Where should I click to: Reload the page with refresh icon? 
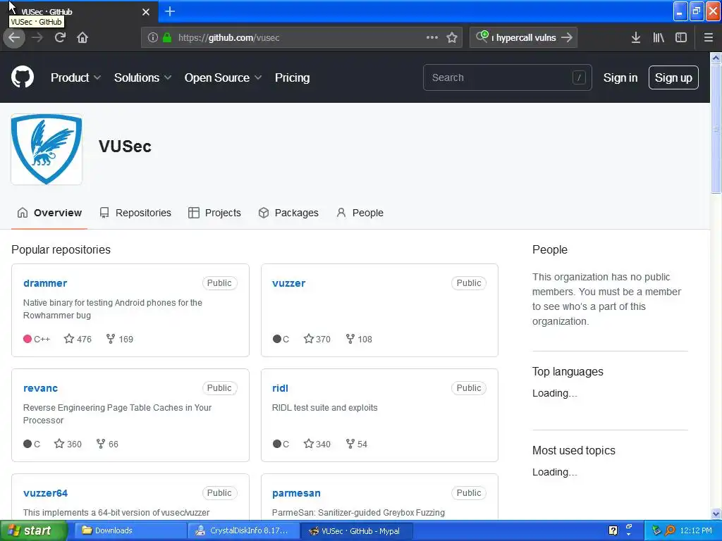60,38
